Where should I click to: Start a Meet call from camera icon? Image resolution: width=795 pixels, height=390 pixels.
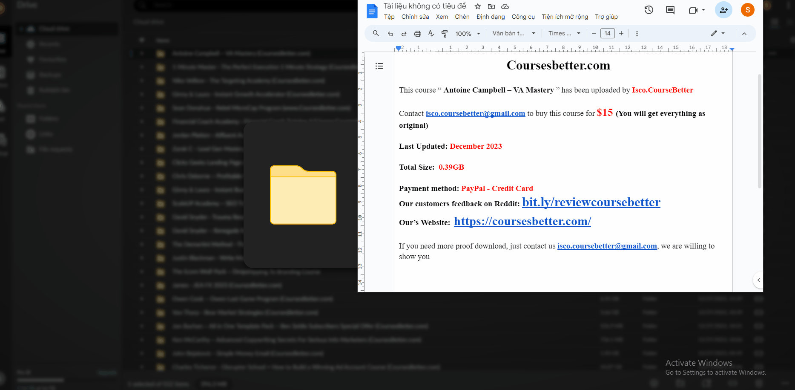693,10
